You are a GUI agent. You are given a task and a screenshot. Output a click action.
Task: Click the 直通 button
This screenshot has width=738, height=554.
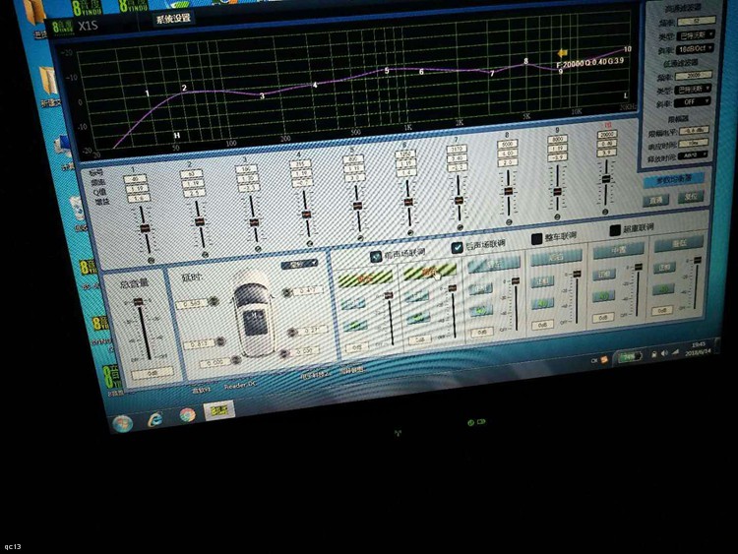point(657,199)
